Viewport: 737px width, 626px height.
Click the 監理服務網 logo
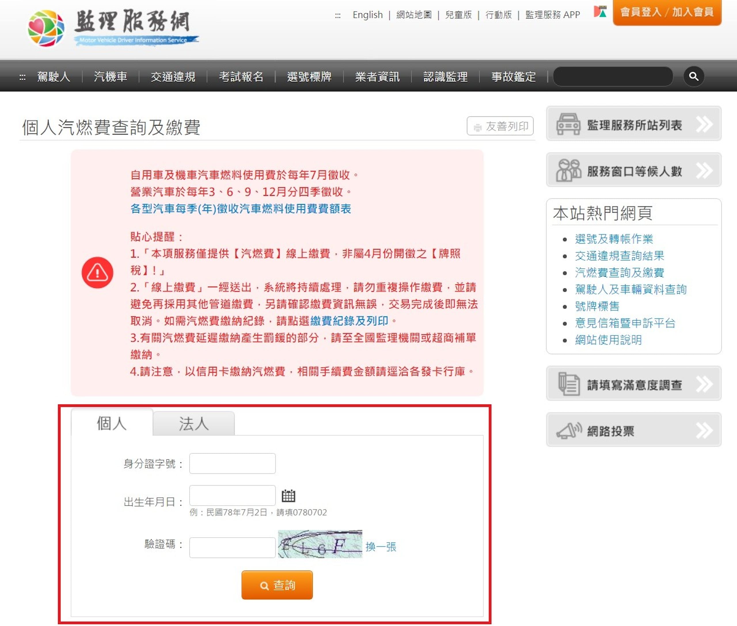(x=113, y=28)
